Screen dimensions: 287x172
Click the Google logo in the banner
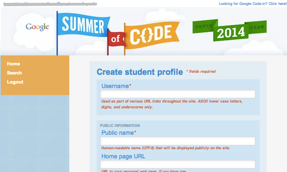pos(37,27)
